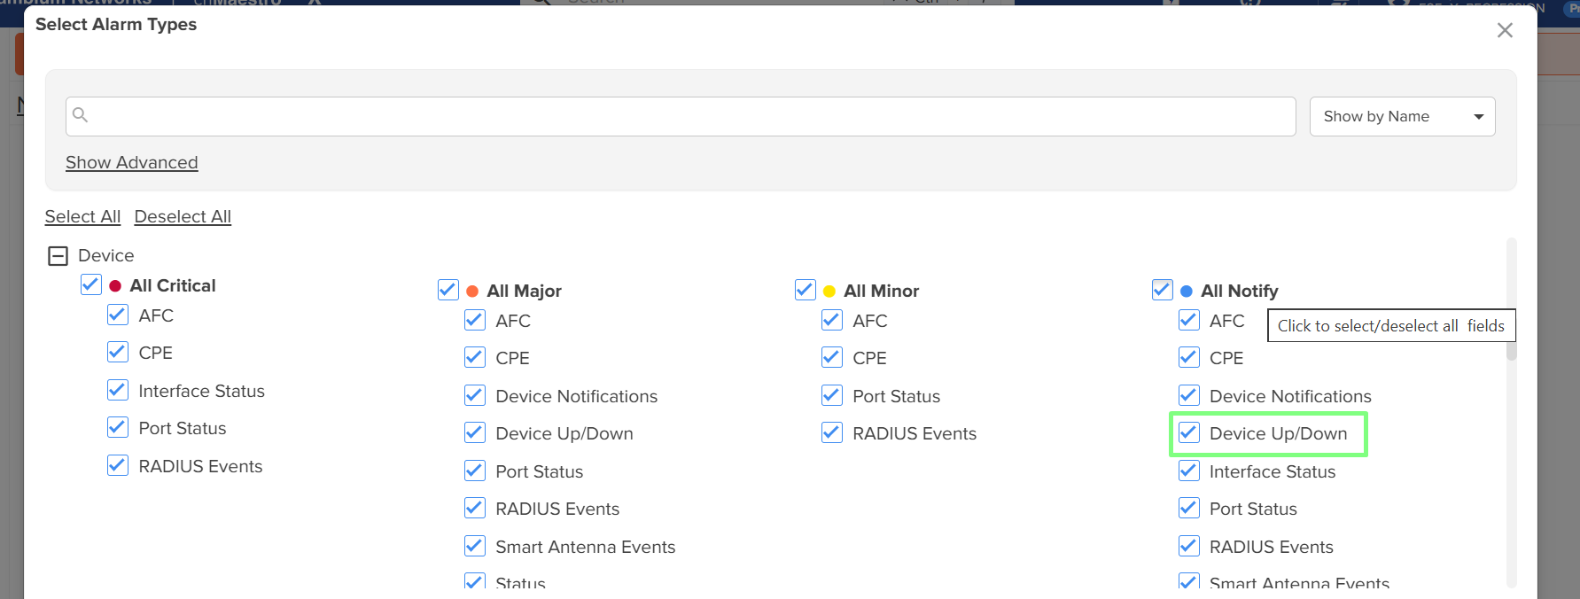Click the Deselect All link

click(x=183, y=217)
